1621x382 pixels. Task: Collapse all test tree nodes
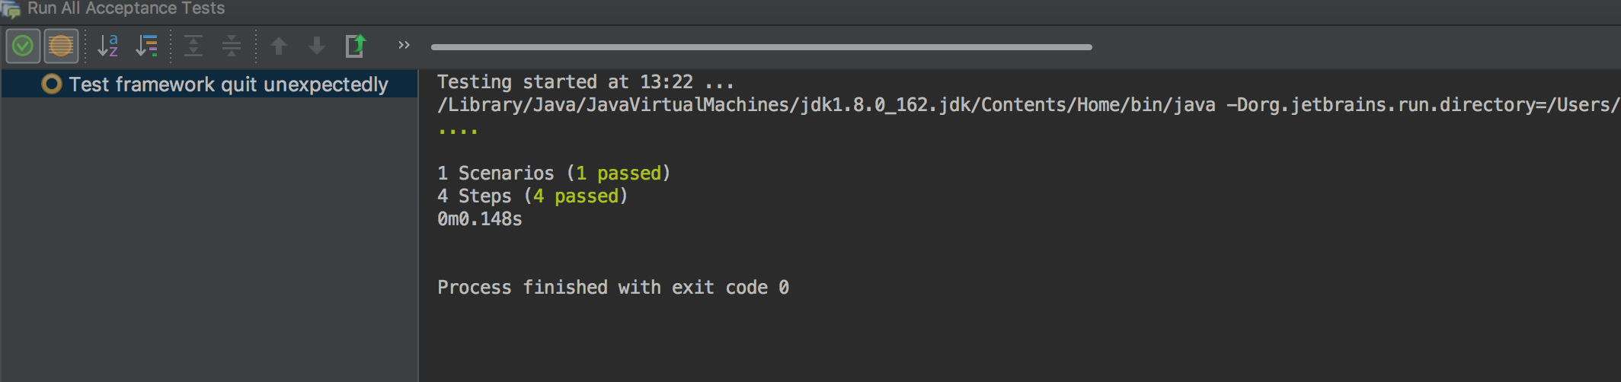[232, 46]
